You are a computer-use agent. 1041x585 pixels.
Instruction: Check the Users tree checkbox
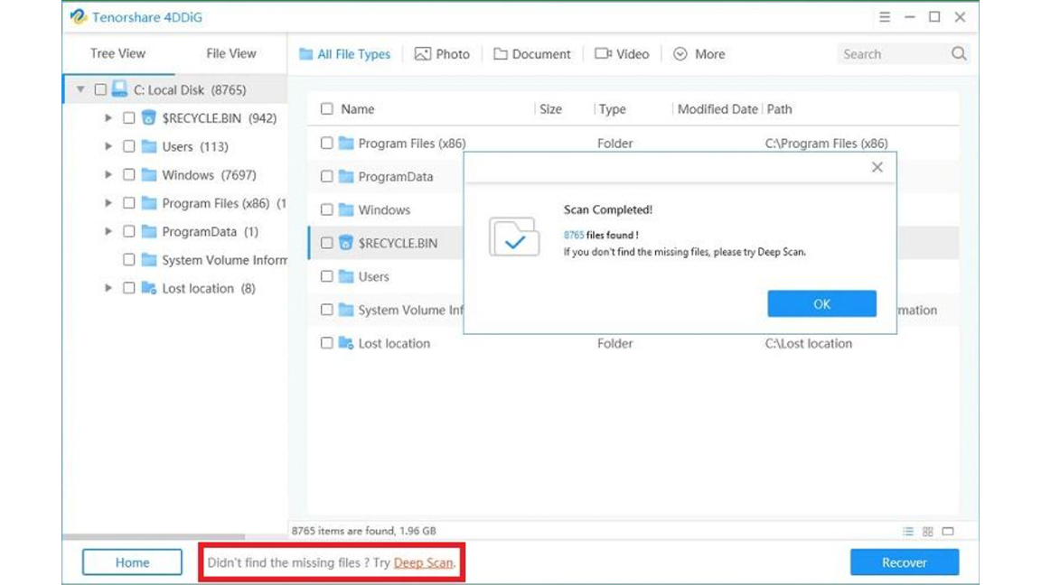click(x=129, y=146)
